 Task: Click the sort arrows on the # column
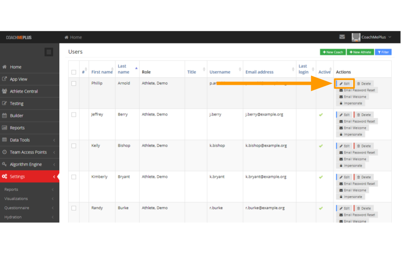coord(86,69)
